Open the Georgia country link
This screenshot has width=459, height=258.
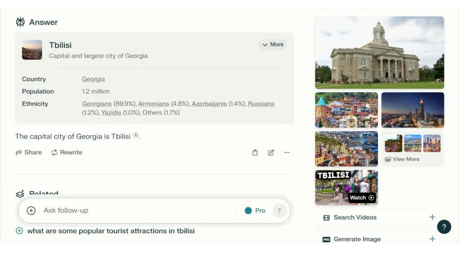(93, 79)
